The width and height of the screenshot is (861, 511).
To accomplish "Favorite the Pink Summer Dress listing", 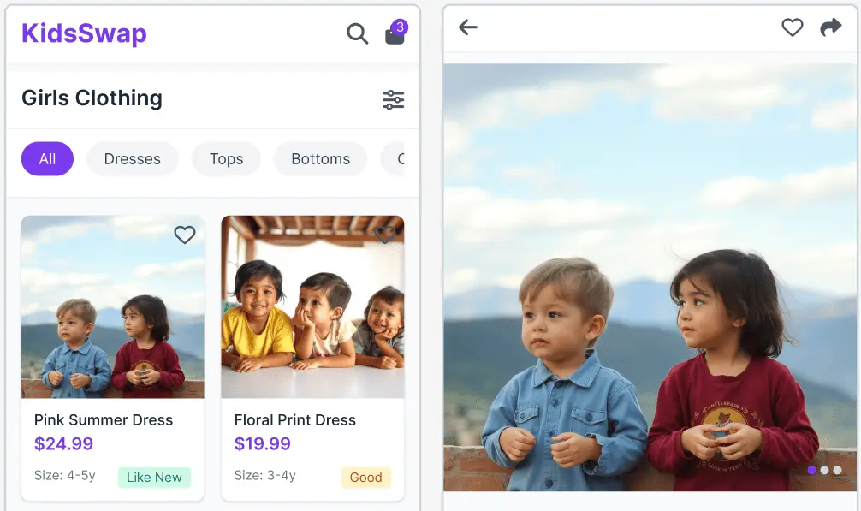I will [x=185, y=235].
